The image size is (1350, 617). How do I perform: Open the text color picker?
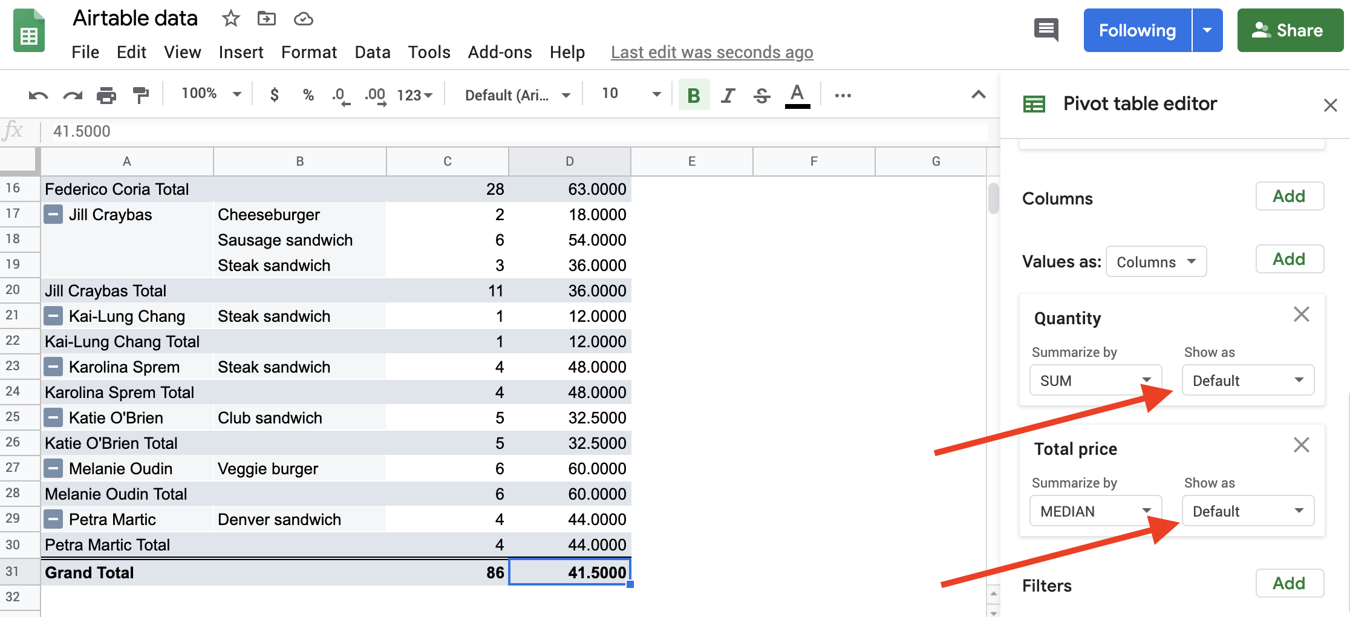tap(797, 94)
